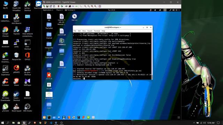
Task: Open cmd - Shortcut on Windows desktop
Action: [x=28, y=44]
